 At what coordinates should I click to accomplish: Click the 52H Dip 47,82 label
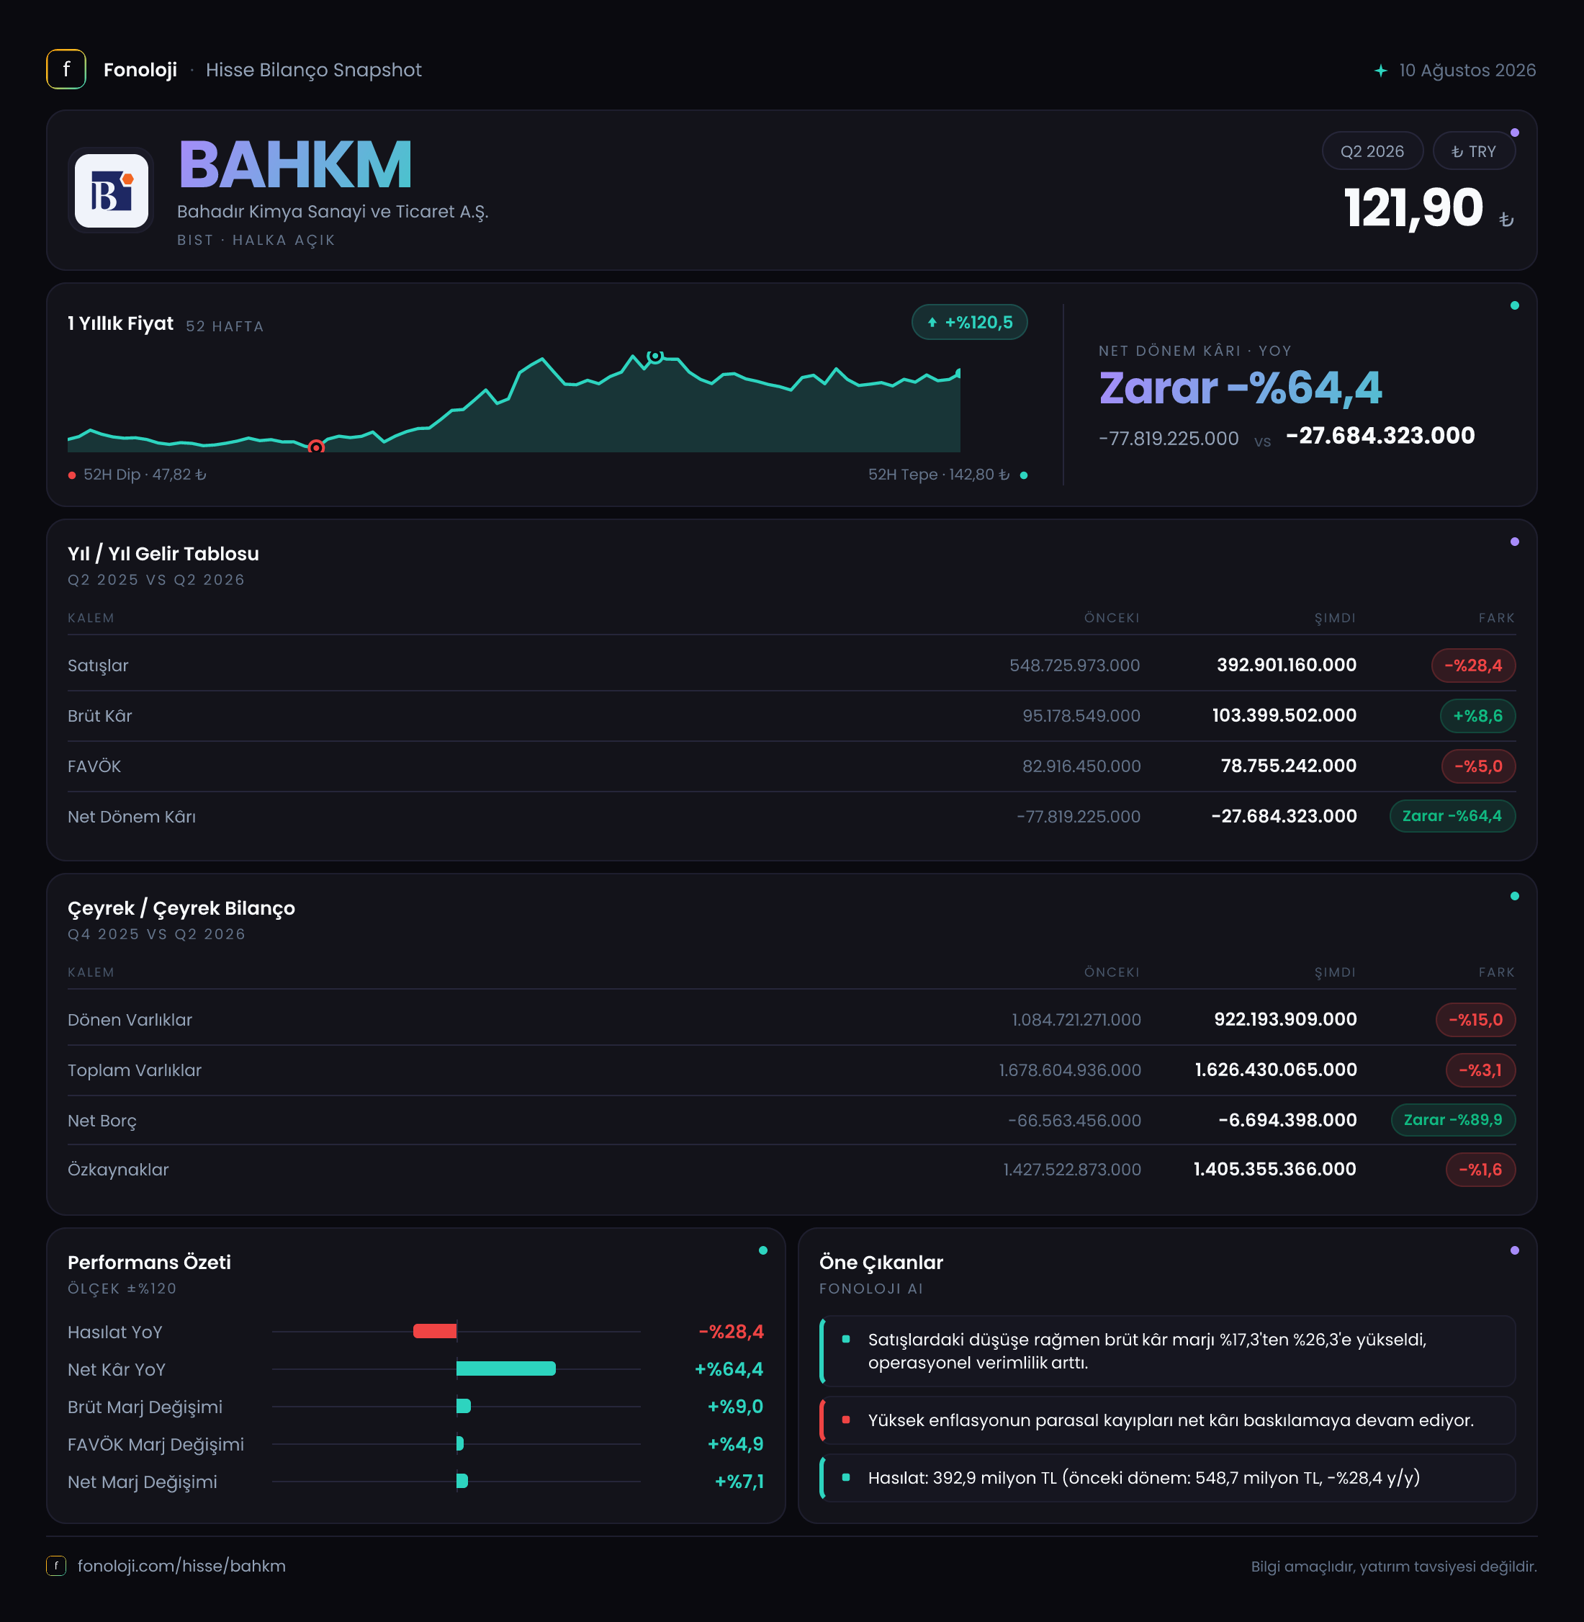(138, 475)
